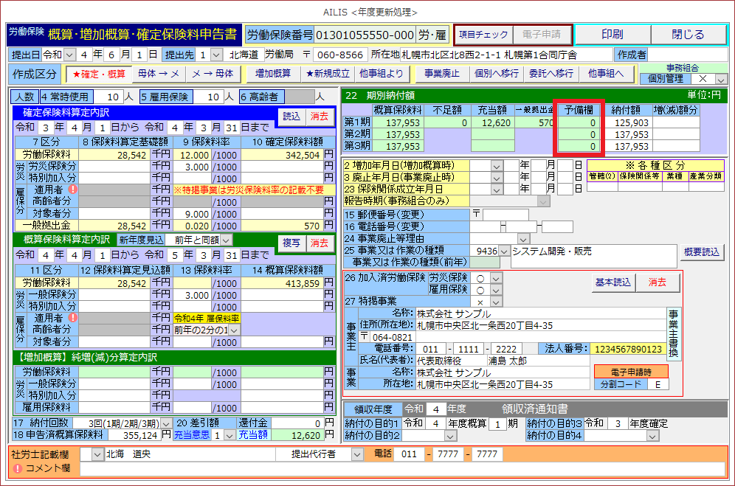Choose the 事業廃止 option
This screenshot has height=486, width=735.
[x=441, y=74]
